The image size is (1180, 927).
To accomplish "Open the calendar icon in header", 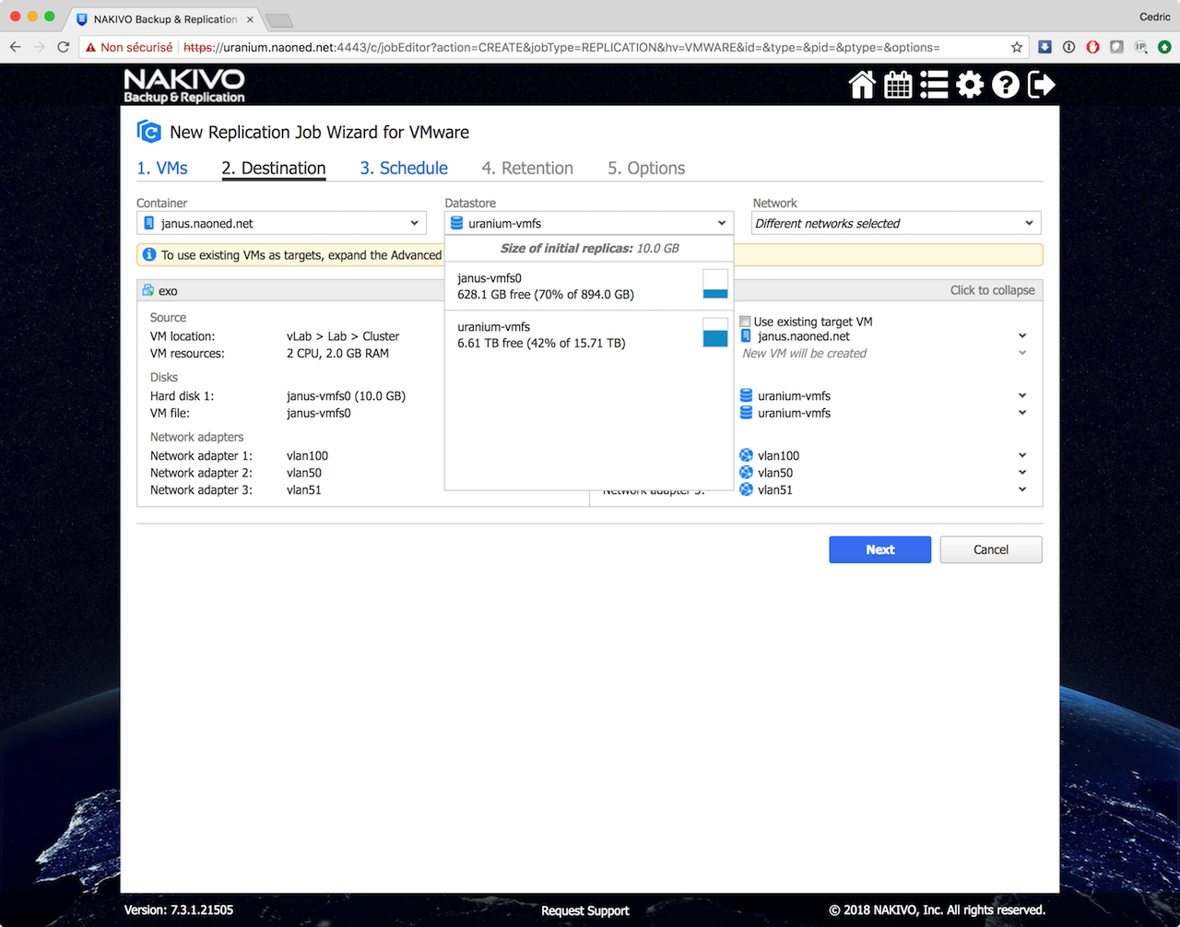I will pos(898,85).
